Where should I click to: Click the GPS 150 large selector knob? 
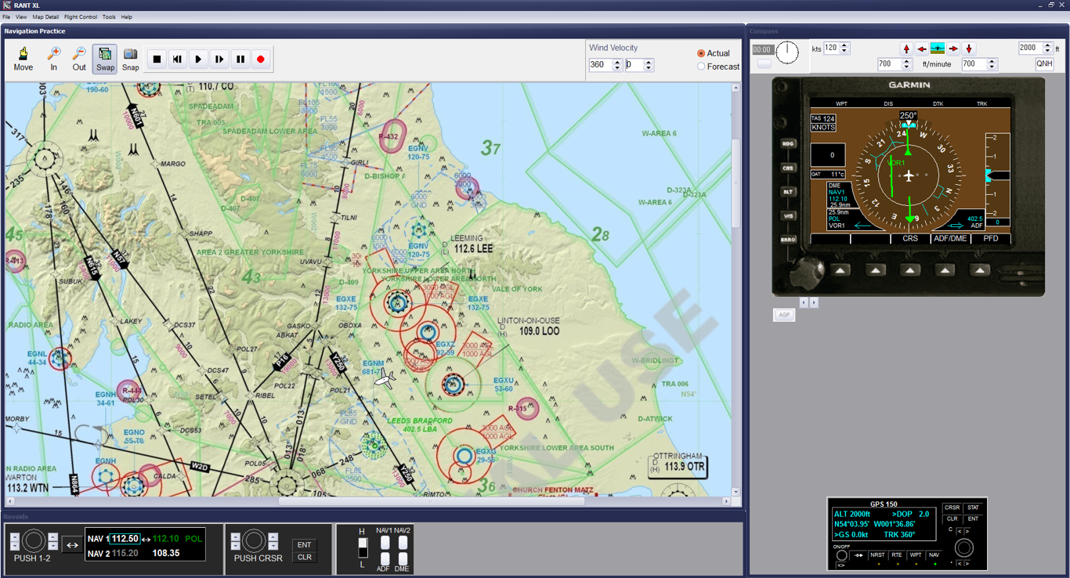point(964,547)
